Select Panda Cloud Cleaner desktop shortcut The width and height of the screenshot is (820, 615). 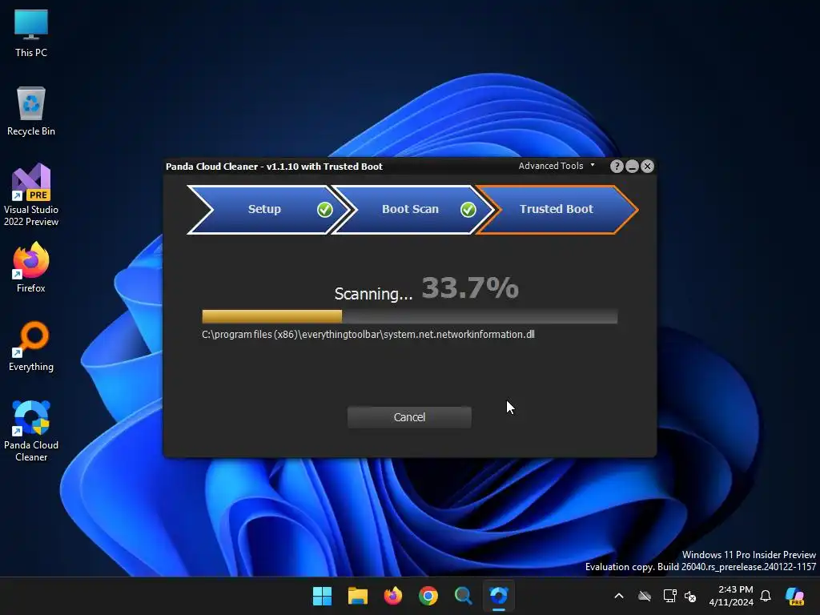[31, 431]
